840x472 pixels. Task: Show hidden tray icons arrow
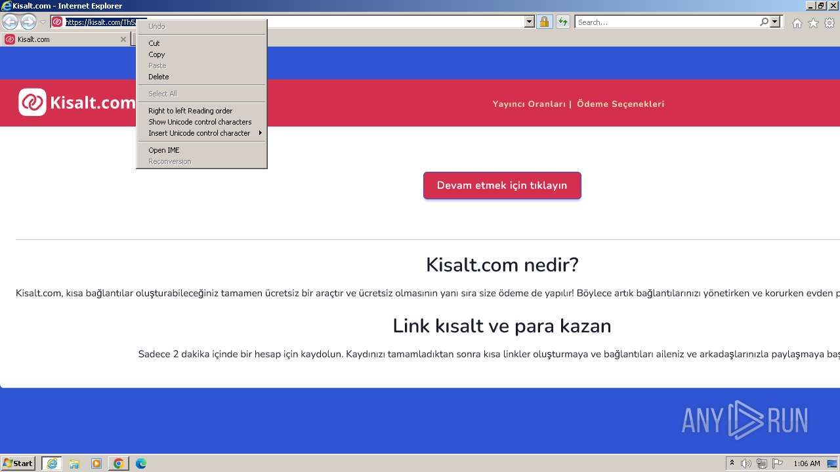[x=732, y=463]
